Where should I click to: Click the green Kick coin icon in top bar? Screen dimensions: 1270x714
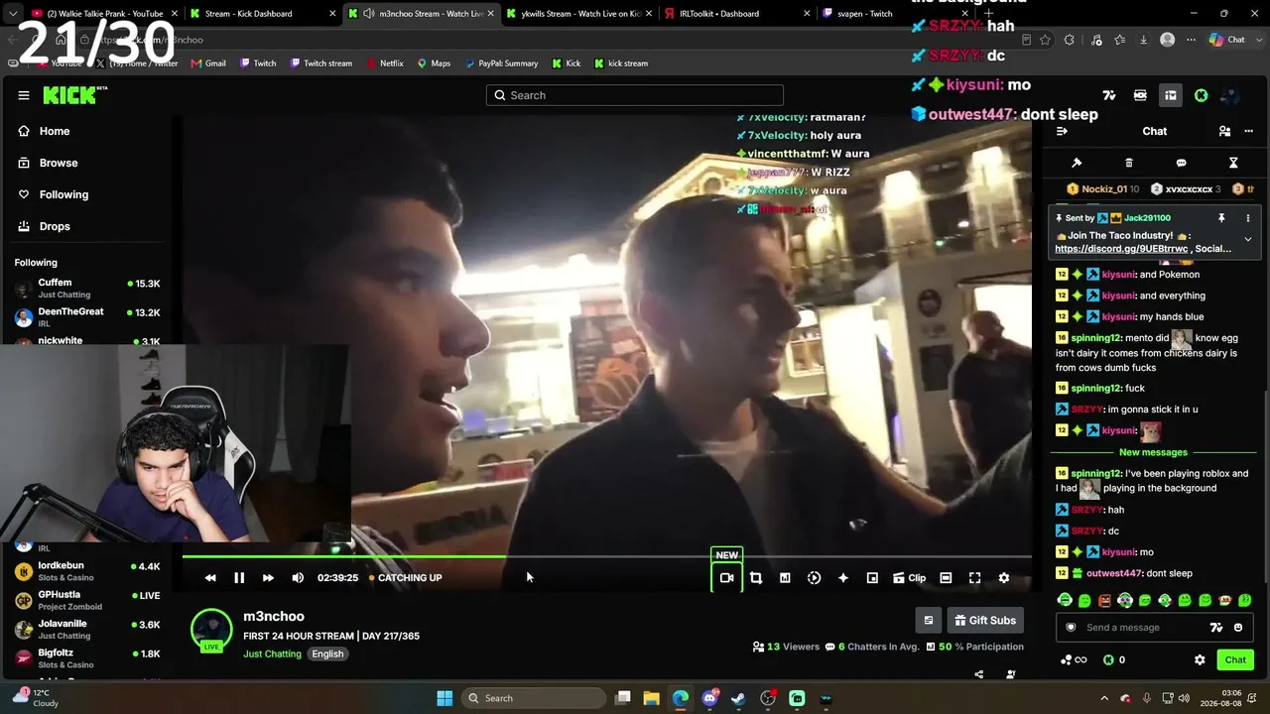[1202, 95]
